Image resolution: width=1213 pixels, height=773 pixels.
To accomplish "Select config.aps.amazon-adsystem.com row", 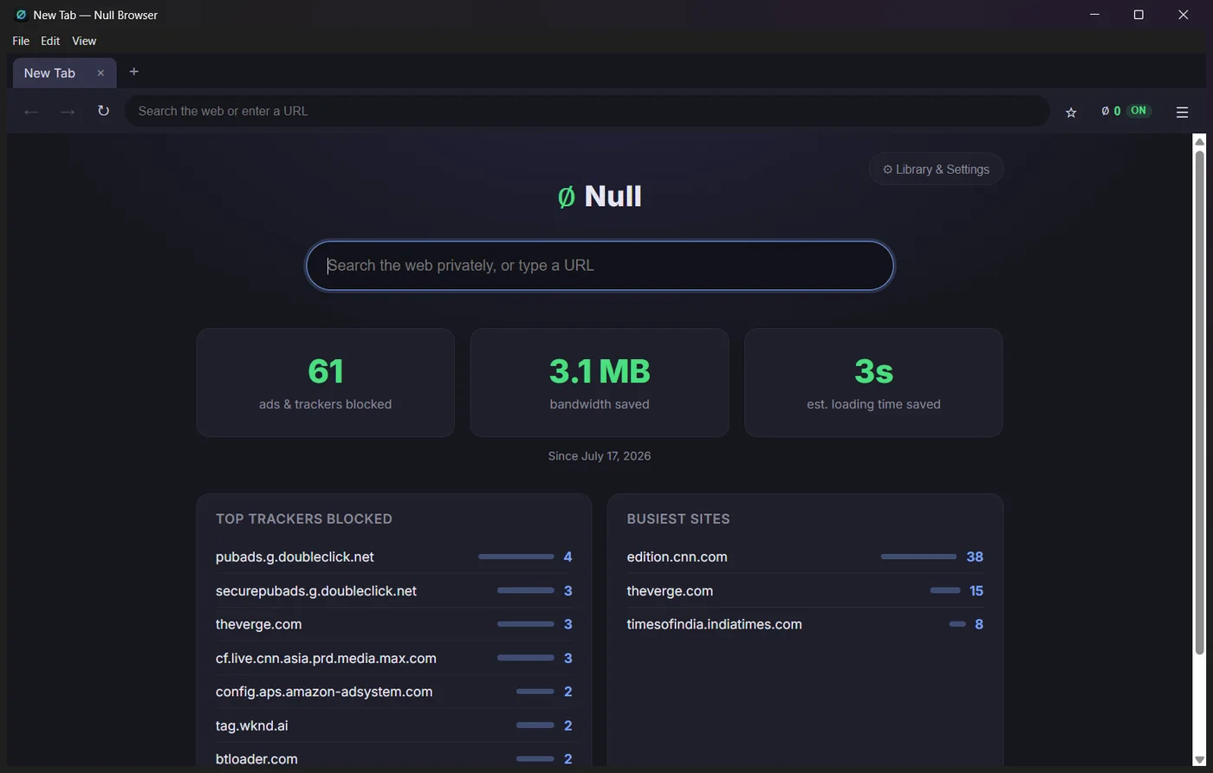I will pyautogui.click(x=394, y=692).
